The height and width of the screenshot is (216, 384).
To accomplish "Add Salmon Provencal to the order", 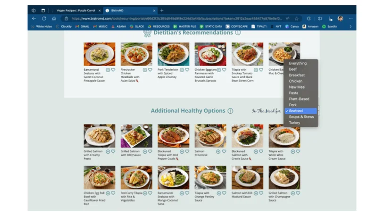I will tap(219, 152).
